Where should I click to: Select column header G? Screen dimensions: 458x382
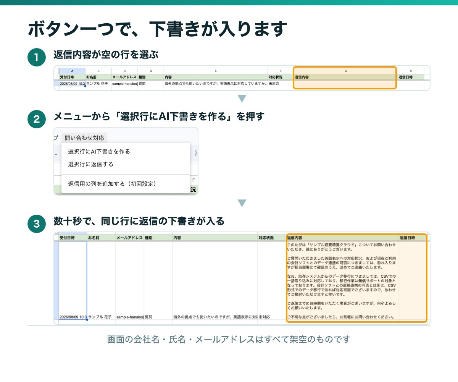(x=346, y=71)
